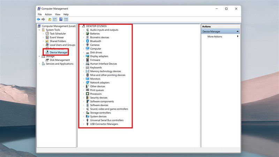
Task: Toggle the Show/Hide Action Pane toolbar icon
Action: 66,19
